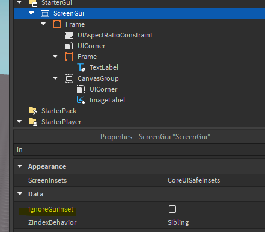The image size is (265, 232).
Task: Click the UICorner icon inside CanvasGroup
Action: (x=81, y=89)
